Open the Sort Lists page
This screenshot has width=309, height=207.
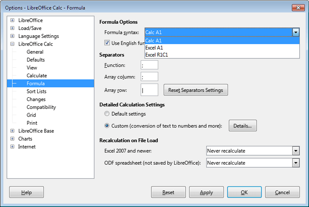(36, 91)
